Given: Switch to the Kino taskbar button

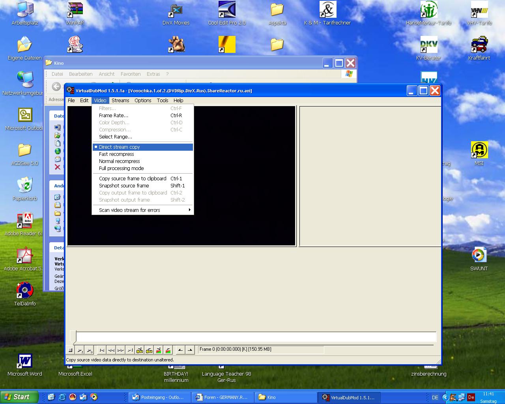Looking at the screenshot, I should coord(286,397).
